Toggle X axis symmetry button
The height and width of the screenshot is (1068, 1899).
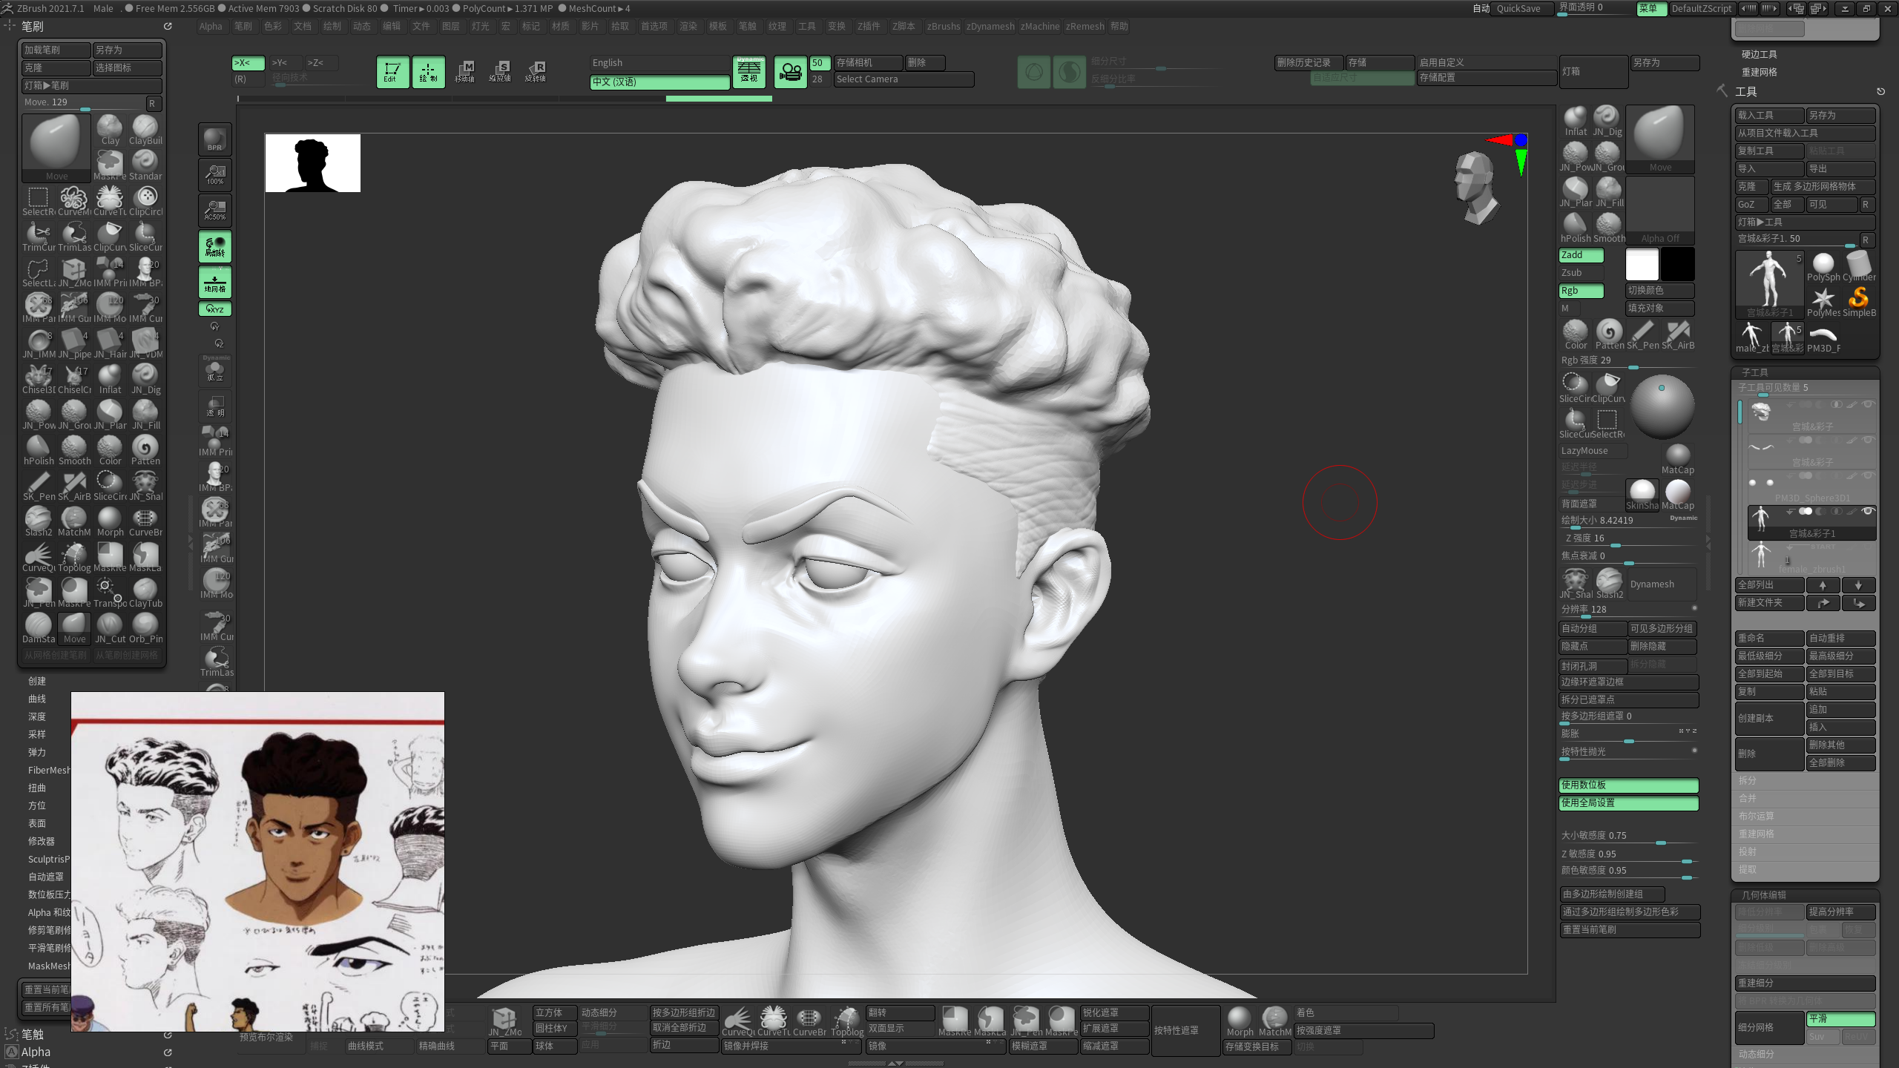click(248, 63)
